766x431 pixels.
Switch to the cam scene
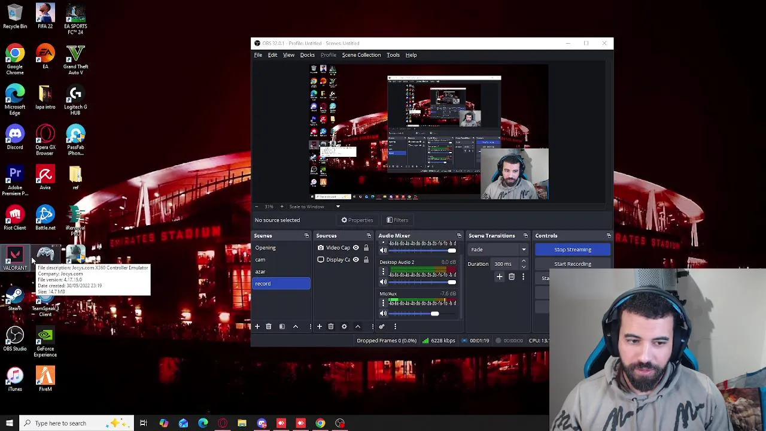[281, 260]
